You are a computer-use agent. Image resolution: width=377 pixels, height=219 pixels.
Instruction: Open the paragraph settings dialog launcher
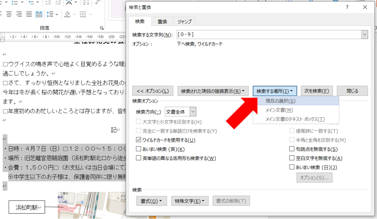[102, 28]
